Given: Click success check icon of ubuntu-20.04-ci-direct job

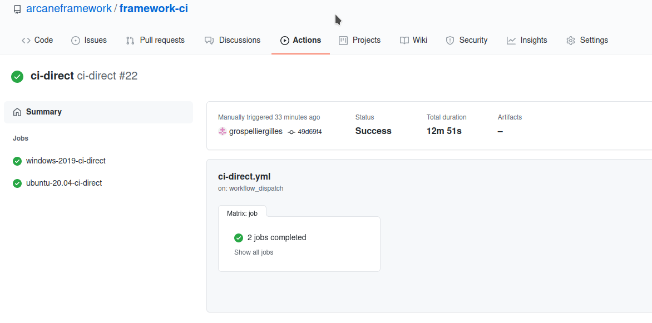Looking at the screenshot, I should coord(17,183).
